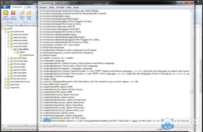This screenshot has width=203, height=132.
Task: Select the enus.stormdata tree item
Action: (x=20, y=46)
